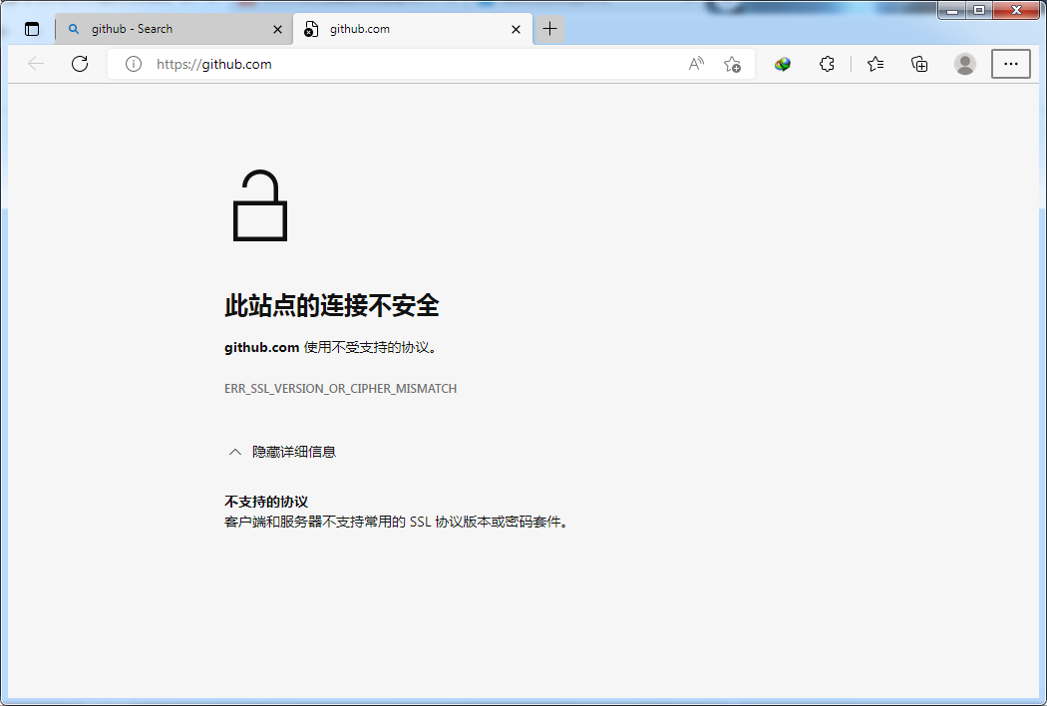Image resolution: width=1047 pixels, height=706 pixels.
Task: Close the github - Search tab
Action: pyautogui.click(x=277, y=29)
